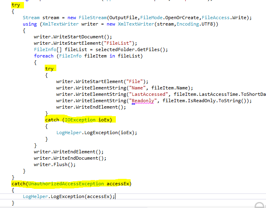Screen dimensions: 266x208
Task: Click UnauthorizedAccessException type in catch
Action: point(66,184)
